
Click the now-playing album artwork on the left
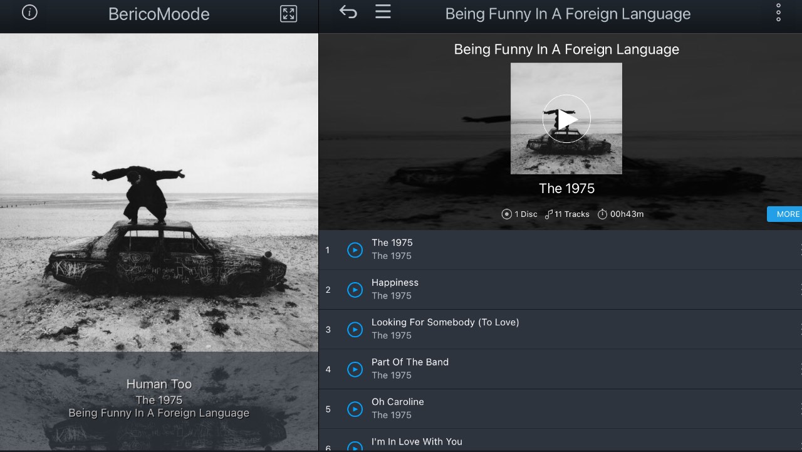[159, 192]
